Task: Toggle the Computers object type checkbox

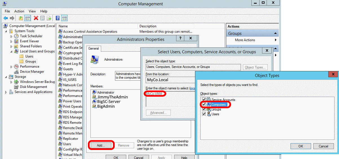Action: pos(204,105)
